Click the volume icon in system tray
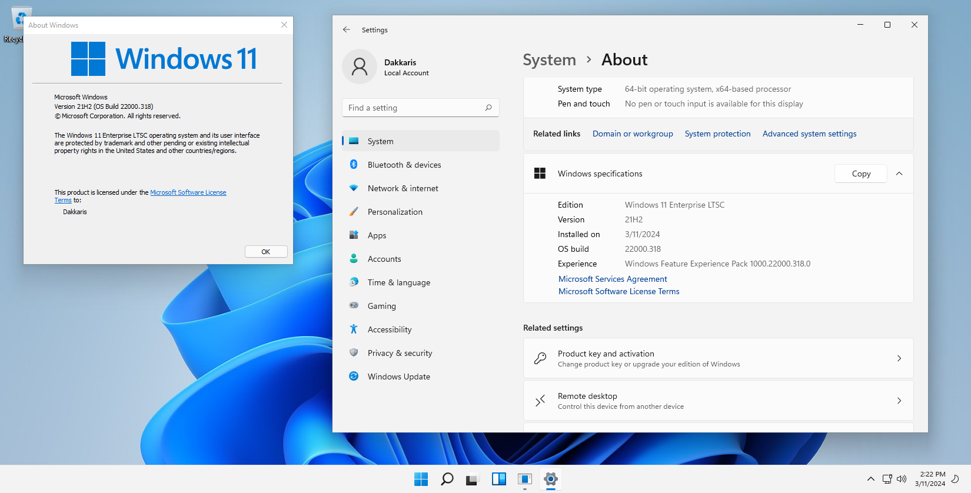This screenshot has width=971, height=493. [x=901, y=479]
